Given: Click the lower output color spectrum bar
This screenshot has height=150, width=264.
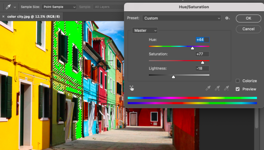Looking at the screenshot, I should coord(192,103).
